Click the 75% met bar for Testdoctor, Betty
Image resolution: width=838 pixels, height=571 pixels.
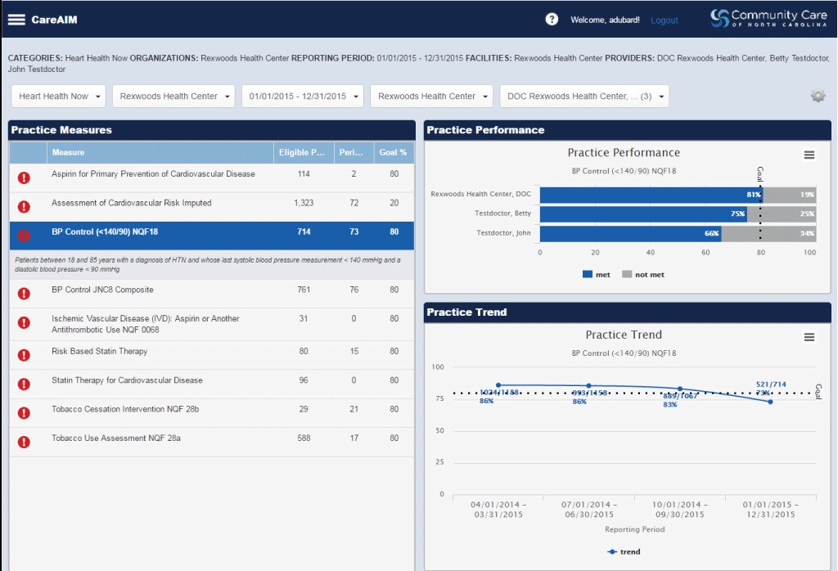click(643, 214)
